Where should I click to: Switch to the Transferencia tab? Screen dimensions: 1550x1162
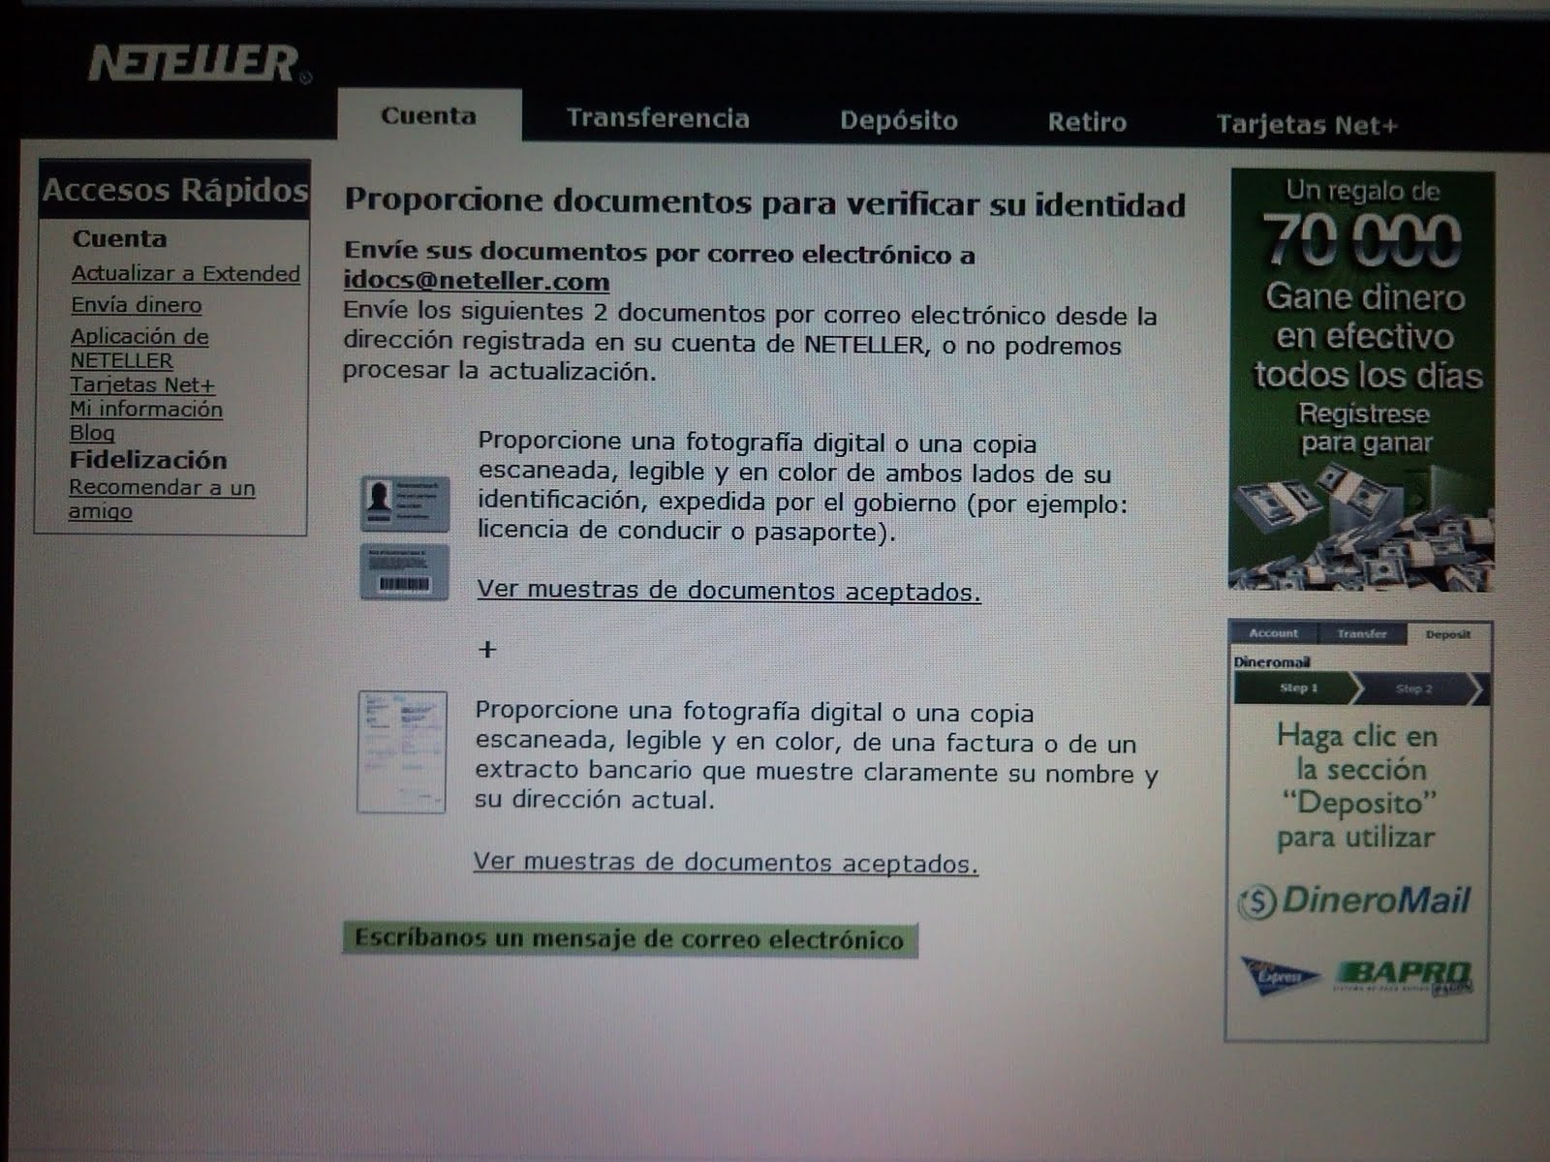pos(658,118)
